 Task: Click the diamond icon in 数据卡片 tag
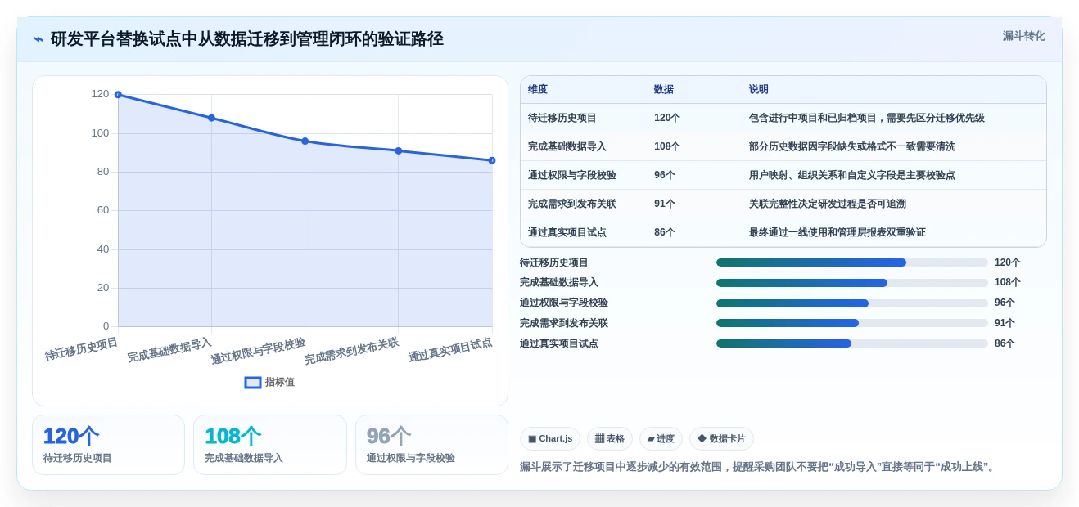click(702, 439)
